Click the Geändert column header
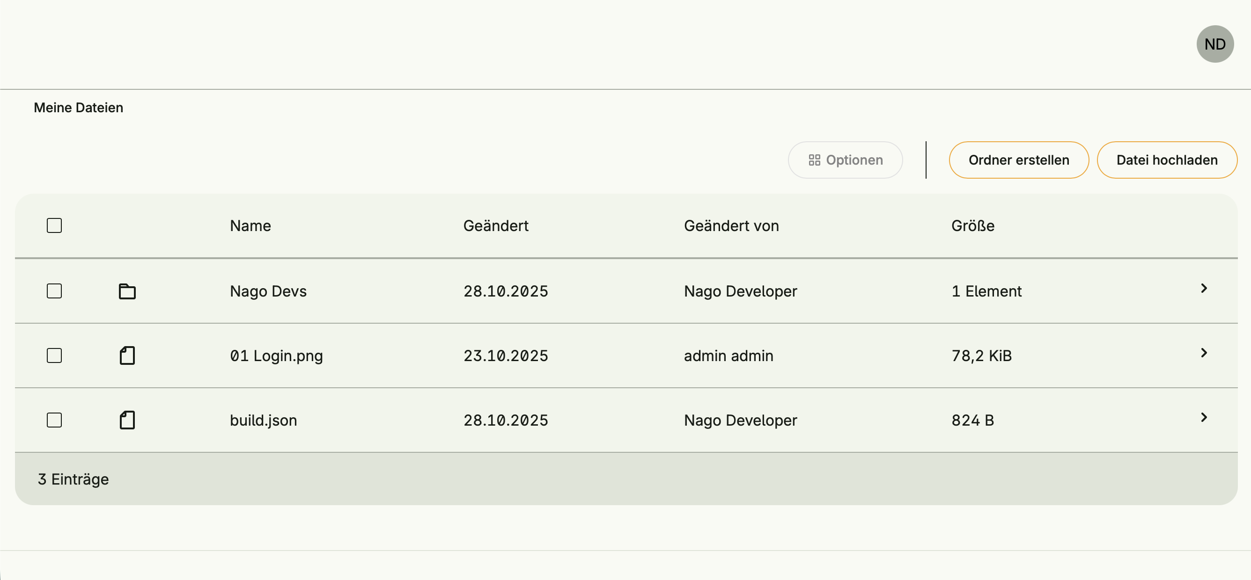 coord(495,226)
